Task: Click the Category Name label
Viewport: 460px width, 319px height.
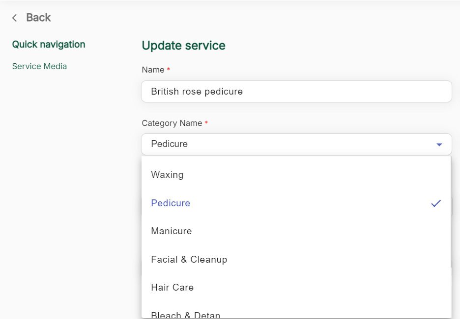Action: pos(172,123)
